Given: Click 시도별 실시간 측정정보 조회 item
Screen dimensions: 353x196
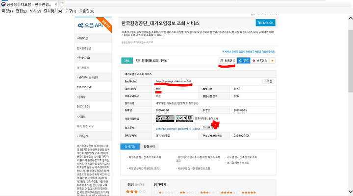Looking at the screenshot, I should coord(241,157).
